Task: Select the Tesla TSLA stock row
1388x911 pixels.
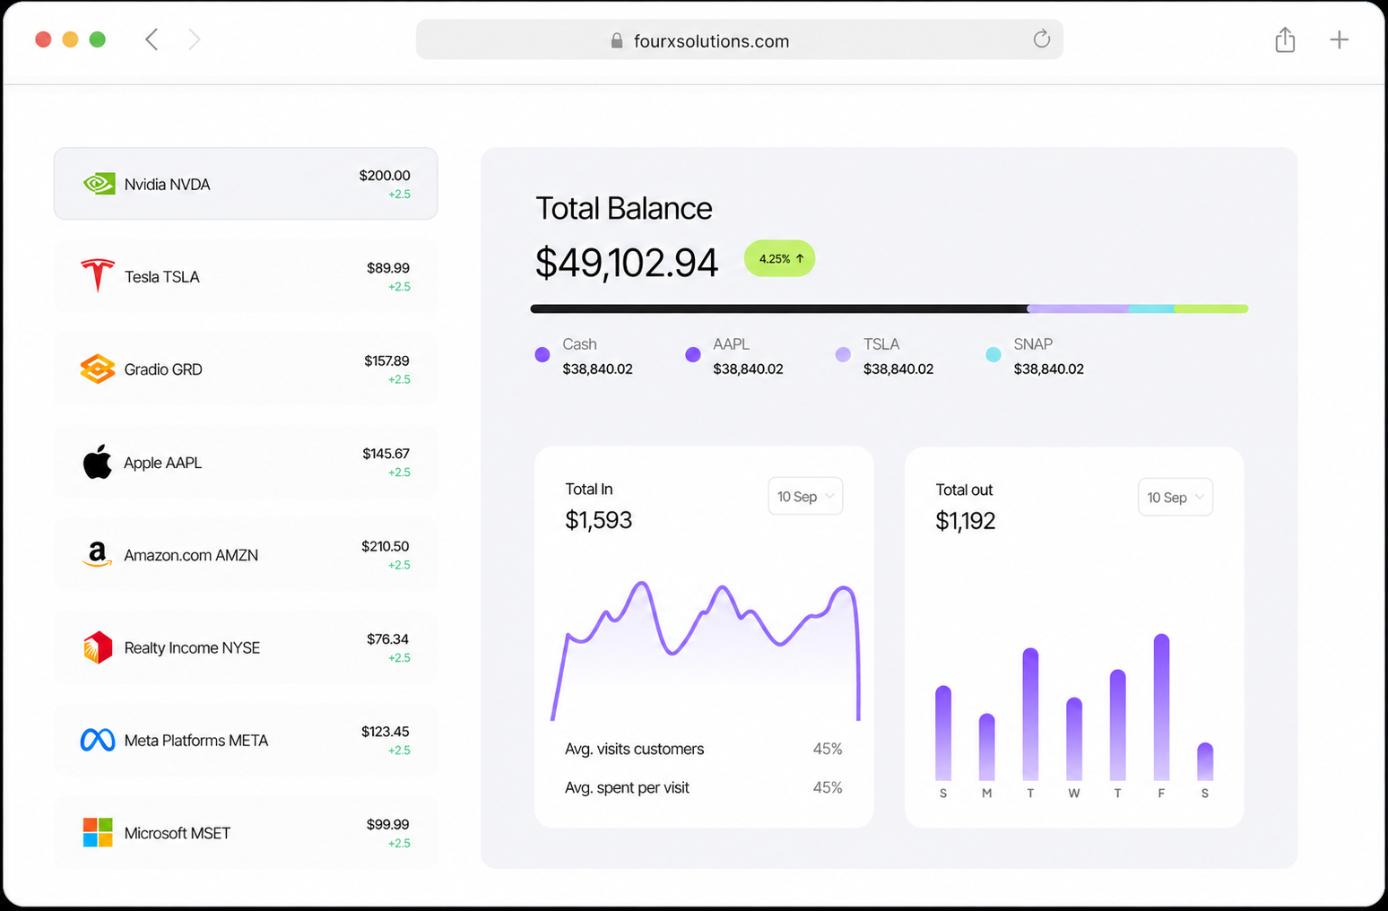Action: coord(246,276)
